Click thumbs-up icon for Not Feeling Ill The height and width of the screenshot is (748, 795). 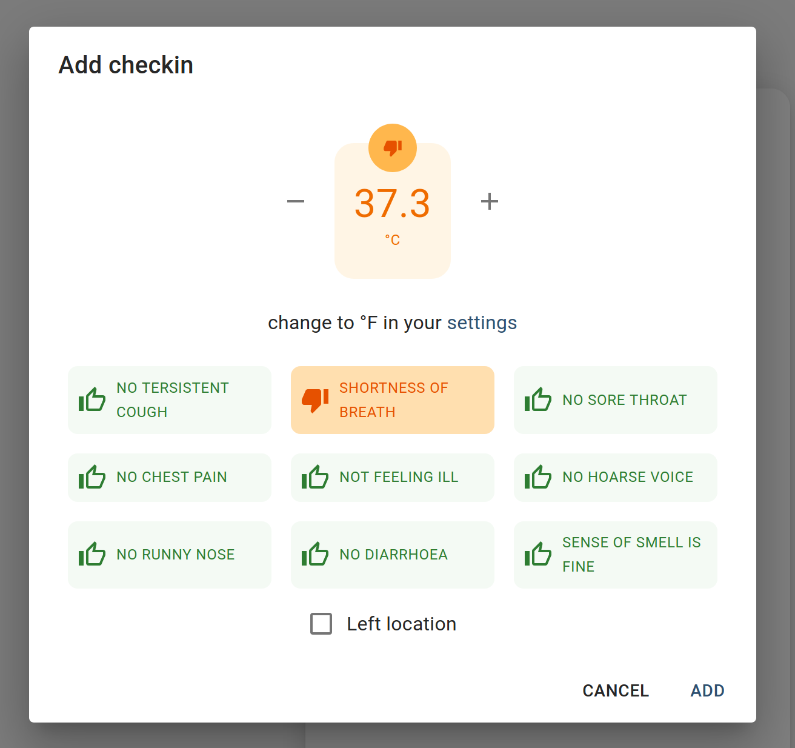(x=315, y=478)
